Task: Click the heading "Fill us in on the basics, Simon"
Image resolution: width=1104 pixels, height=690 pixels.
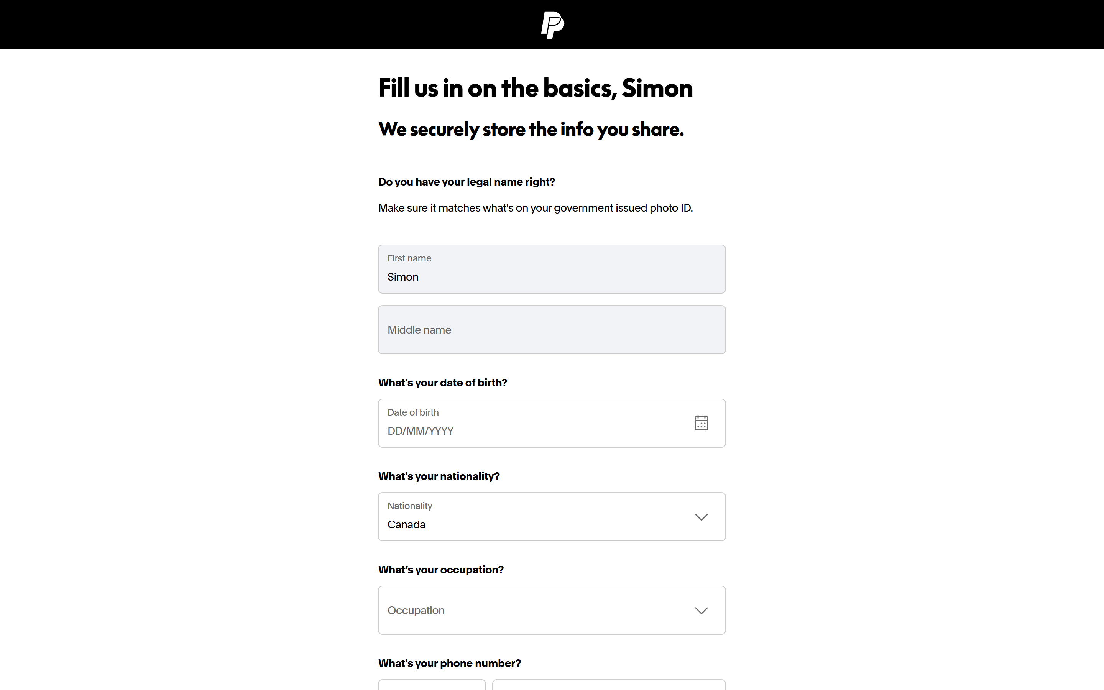Action: point(536,88)
